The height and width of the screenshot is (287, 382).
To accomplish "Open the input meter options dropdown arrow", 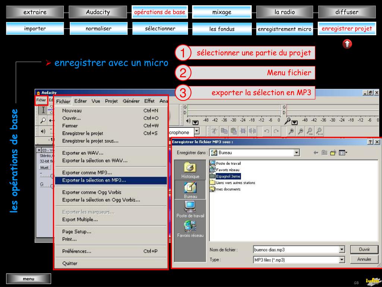I will tap(295, 122).
